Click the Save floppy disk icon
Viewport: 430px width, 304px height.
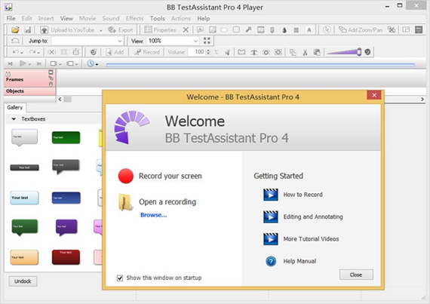[28, 29]
